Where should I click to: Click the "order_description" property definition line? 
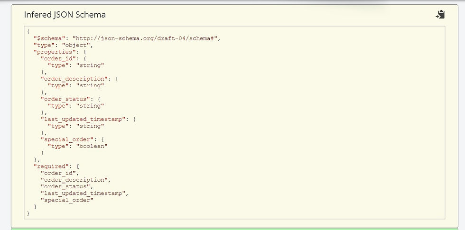pos(80,79)
